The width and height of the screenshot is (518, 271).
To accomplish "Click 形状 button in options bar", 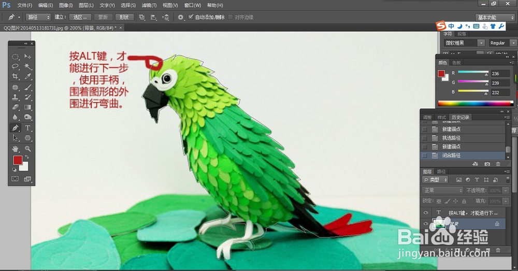I will pos(124,17).
